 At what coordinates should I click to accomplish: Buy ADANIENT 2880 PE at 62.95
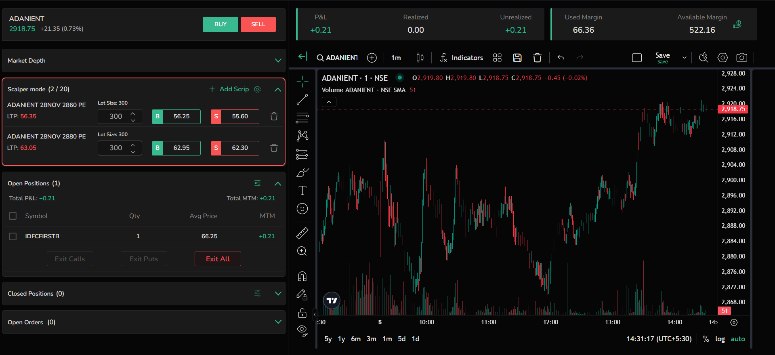[x=176, y=148]
